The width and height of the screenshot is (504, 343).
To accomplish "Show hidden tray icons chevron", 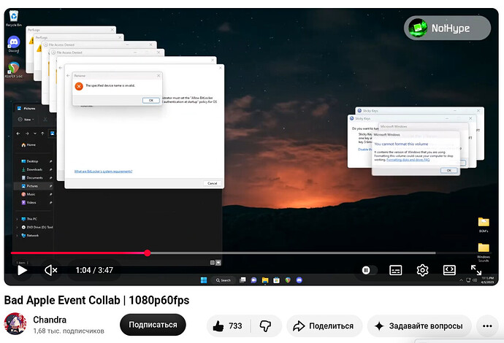I will 461,280.
